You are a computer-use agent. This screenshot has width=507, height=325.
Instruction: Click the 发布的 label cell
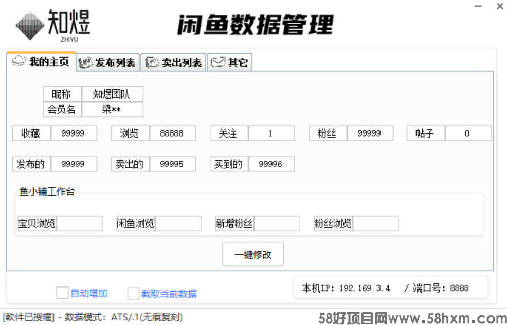click(31, 164)
